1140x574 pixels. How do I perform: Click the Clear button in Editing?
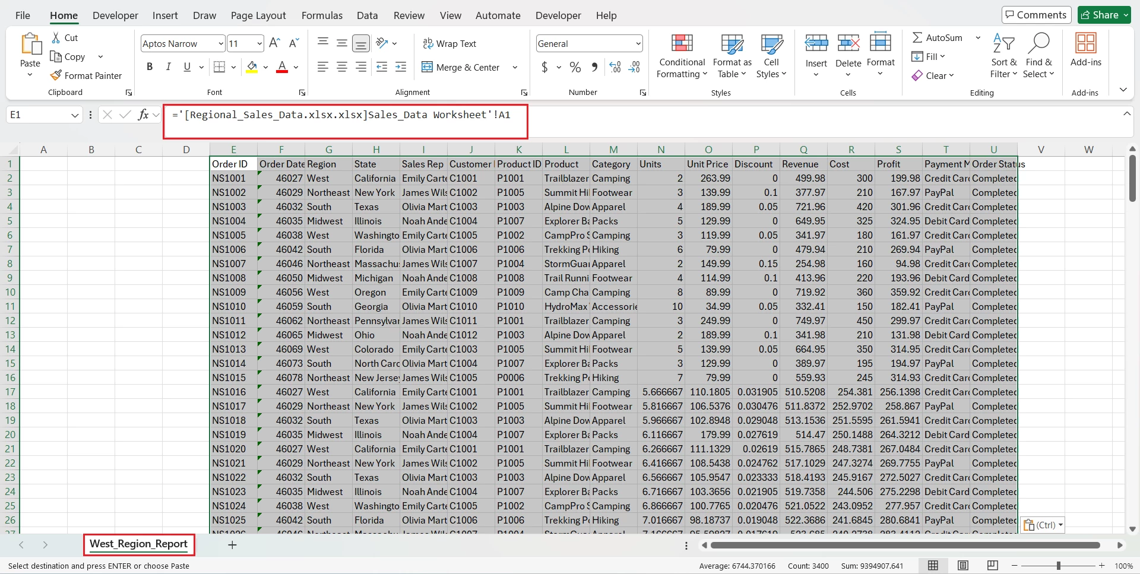[x=933, y=75]
